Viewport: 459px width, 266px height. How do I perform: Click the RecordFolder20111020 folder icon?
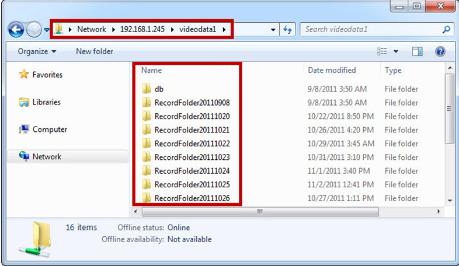point(147,116)
